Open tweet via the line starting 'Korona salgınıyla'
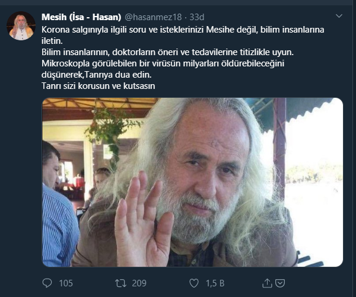The width and height of the screenshot is (356, 297). (x=183, y=30)
